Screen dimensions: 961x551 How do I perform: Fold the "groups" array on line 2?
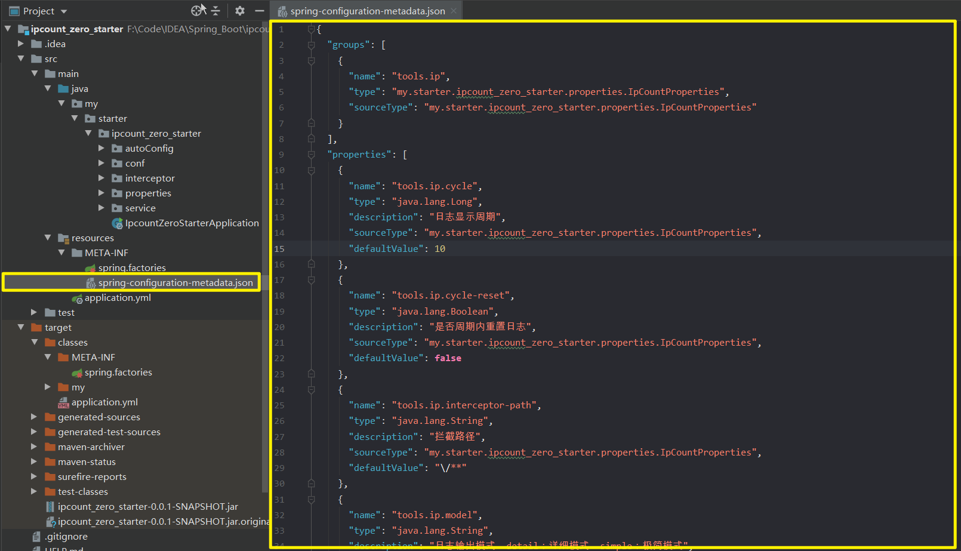pyautogui.click(x=311, y=45)
